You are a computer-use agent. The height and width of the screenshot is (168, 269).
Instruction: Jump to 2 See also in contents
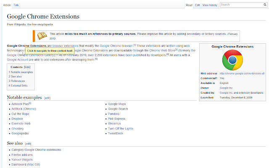pos(15,76)
